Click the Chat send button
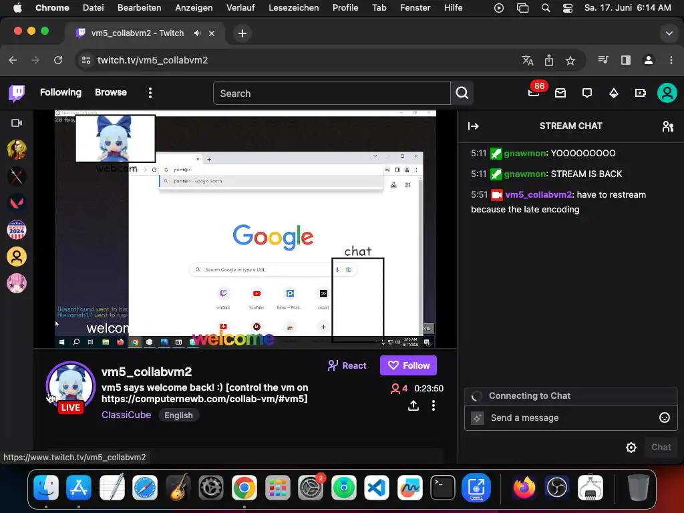Viewport: 684px width, 513px height. coord(661,448)
